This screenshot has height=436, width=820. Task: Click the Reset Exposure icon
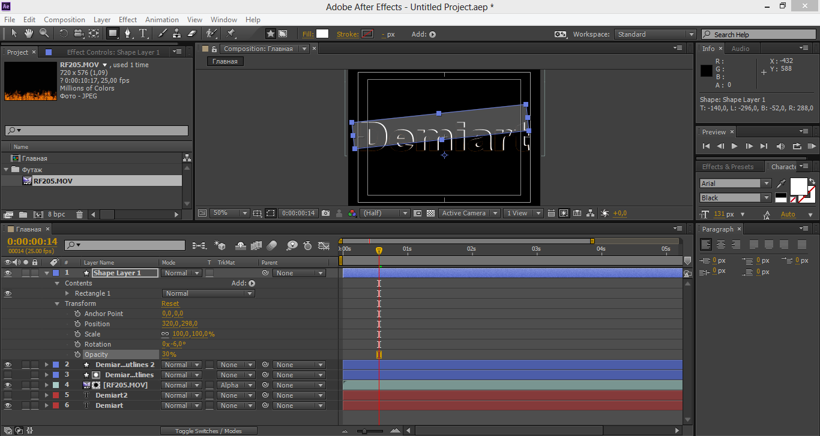click(604, 213)
